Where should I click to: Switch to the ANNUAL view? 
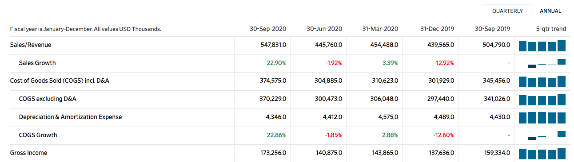tap(550, 11)
